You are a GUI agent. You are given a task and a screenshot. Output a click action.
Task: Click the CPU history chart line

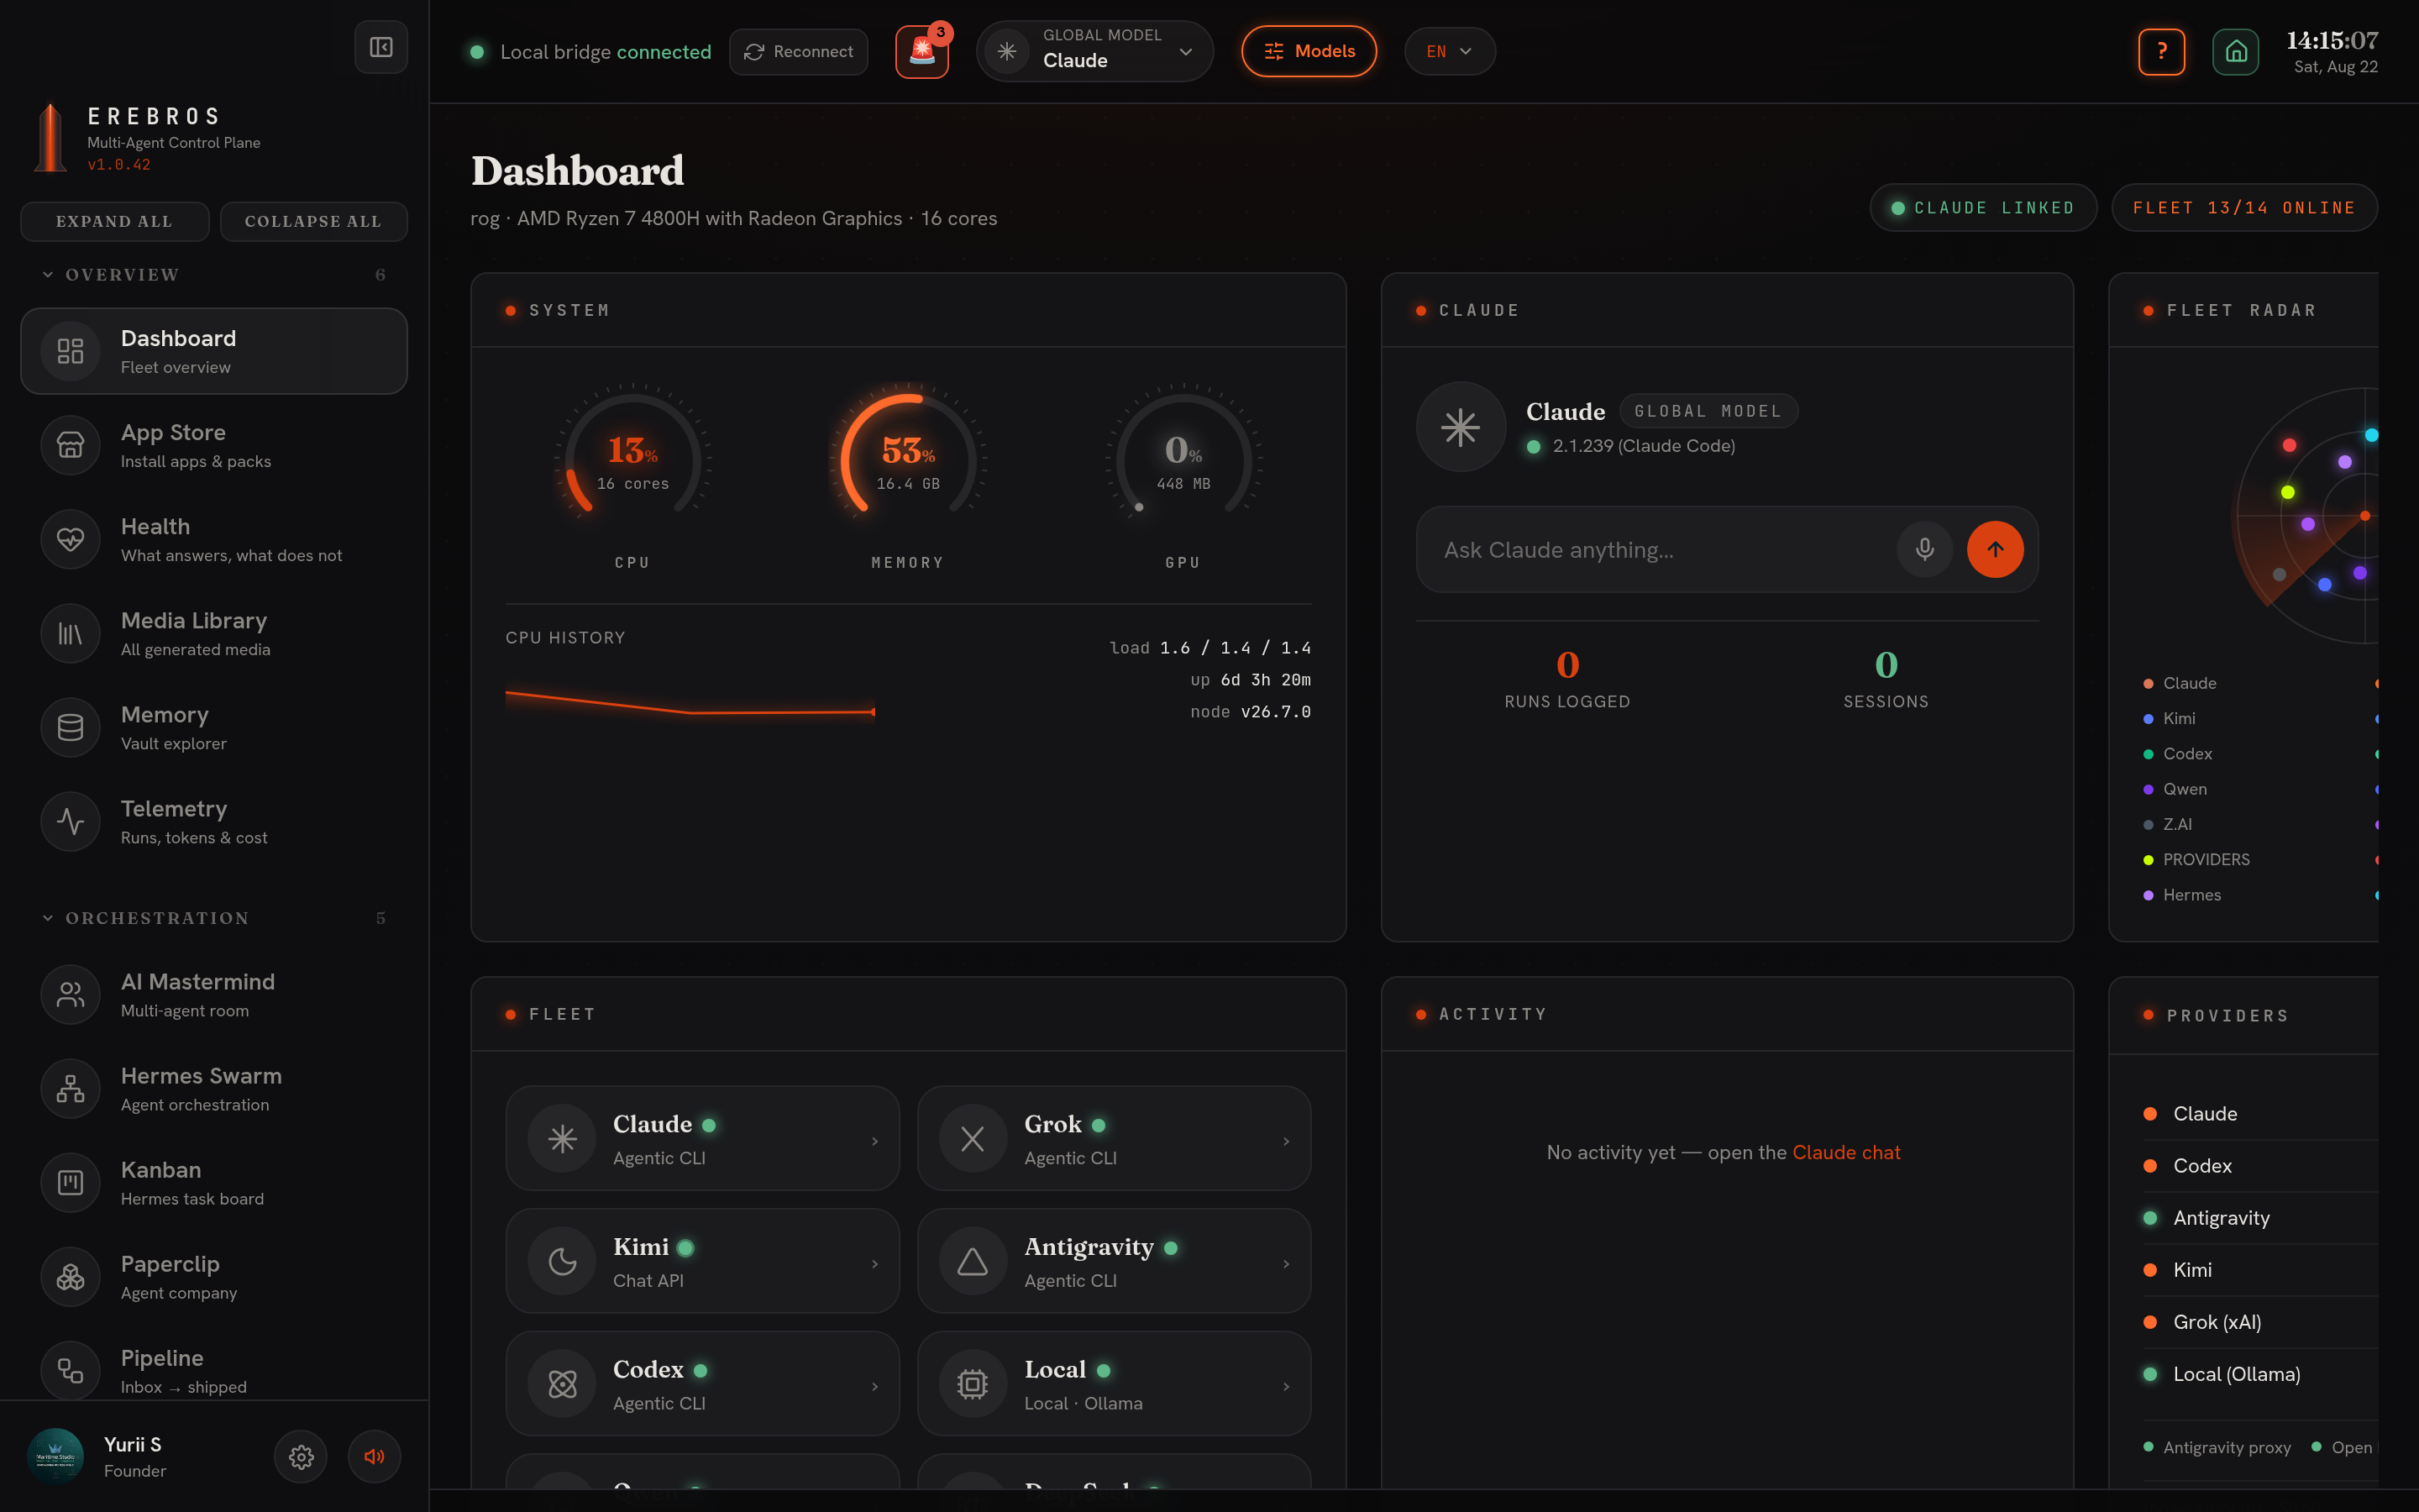(x=690, y=703)
